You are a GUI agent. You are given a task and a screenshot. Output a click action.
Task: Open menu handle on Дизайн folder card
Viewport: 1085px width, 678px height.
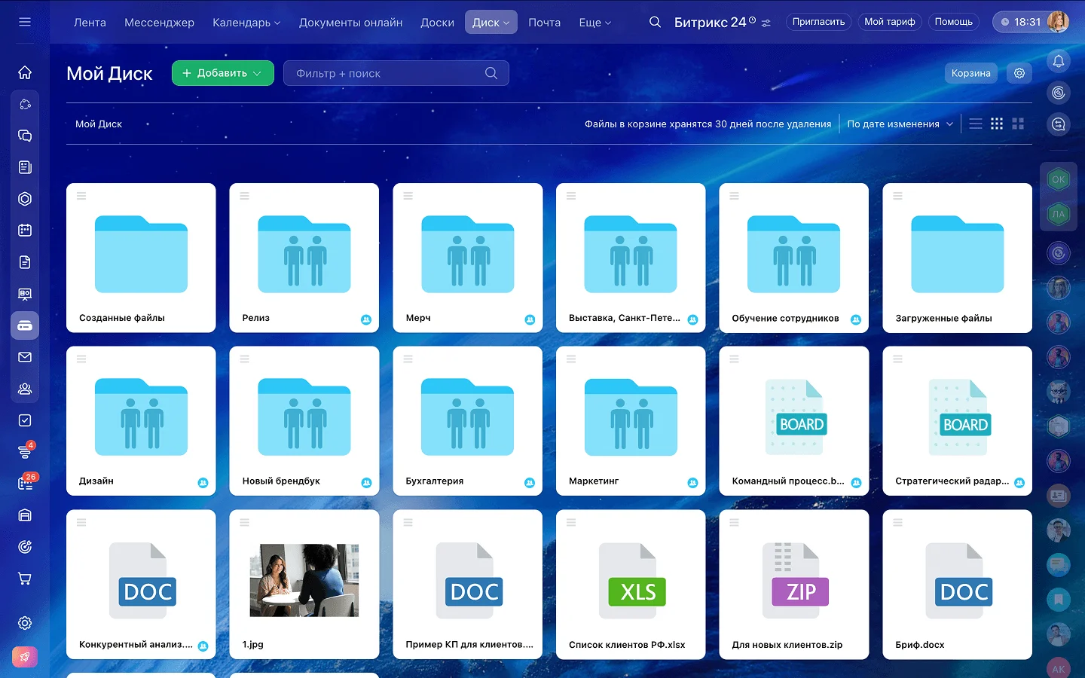tap(81, 359)
